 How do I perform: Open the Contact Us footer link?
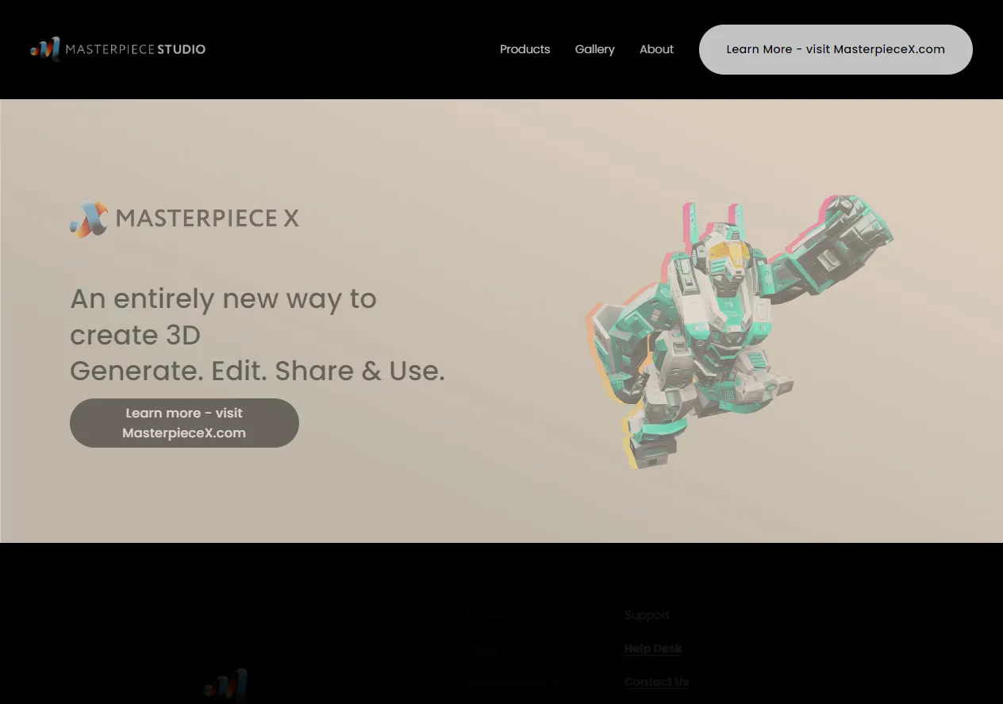click(656, 682)
